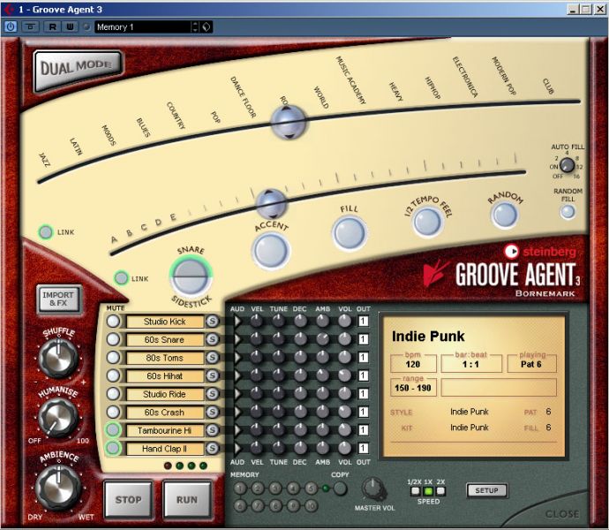Screen dimensions: 609x530
Task: Toggle the lower LINK button near Snare
Action: point(121,278)
